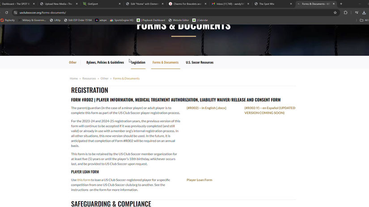Screen dimensions: 369x207
Task: Open the Paylocity bookmark
Action: coord(8,20)
